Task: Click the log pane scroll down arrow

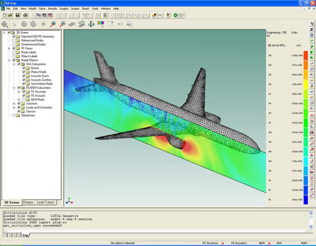Action: 311,227
